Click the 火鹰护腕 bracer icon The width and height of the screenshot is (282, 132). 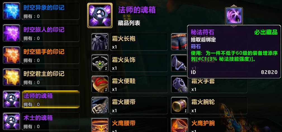179,125
